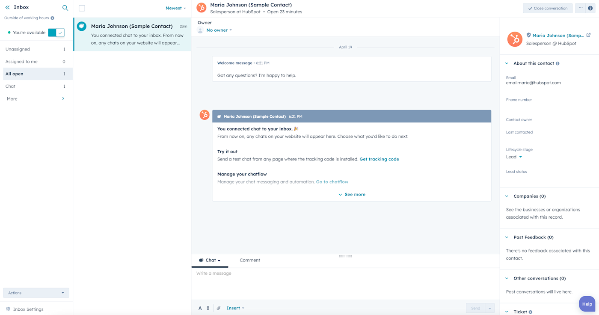The width and height of the screenshot is (599, 315).
Task: Expand the More views section
Action: tap(36, 99)
